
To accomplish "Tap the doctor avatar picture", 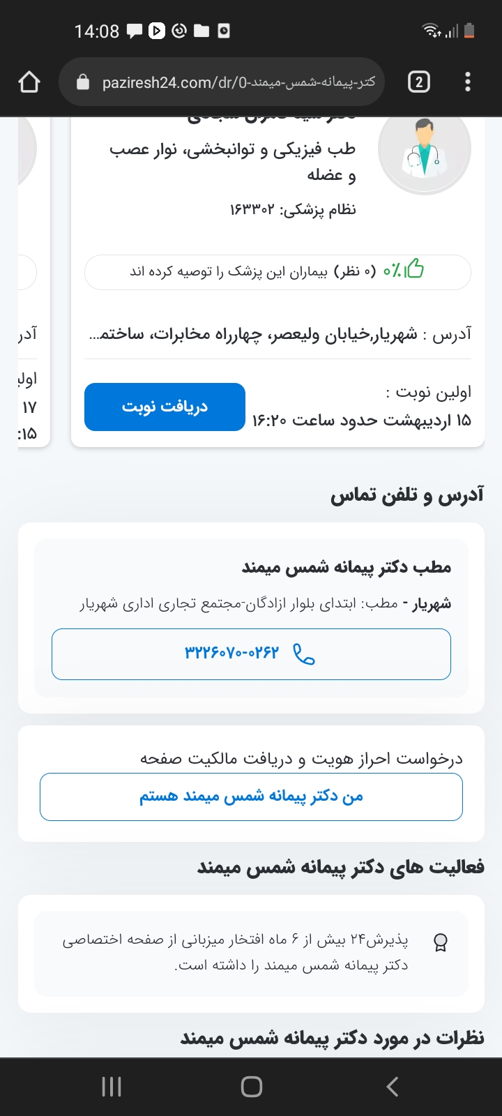I will [424, 149].
